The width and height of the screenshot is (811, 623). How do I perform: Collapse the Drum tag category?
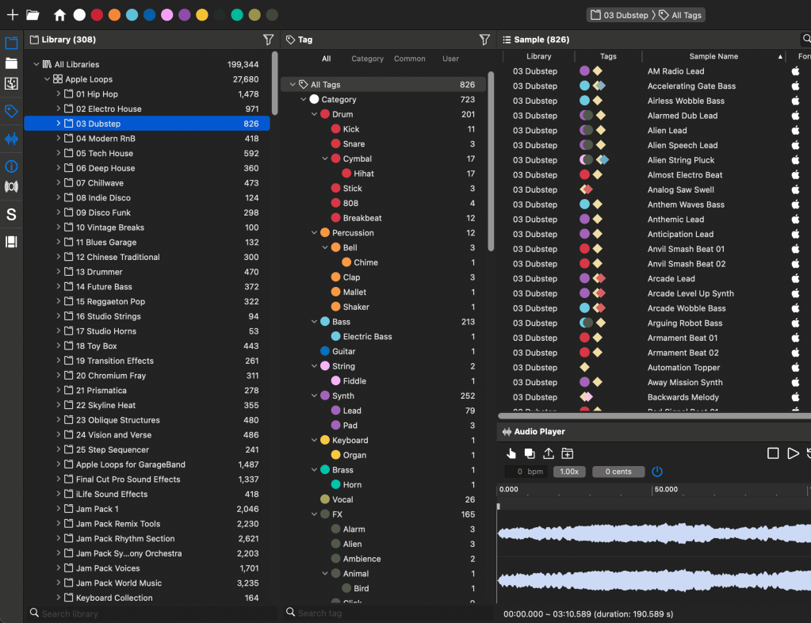[315, 114]
